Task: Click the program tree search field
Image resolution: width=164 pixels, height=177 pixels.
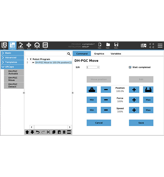Action: 46,54
